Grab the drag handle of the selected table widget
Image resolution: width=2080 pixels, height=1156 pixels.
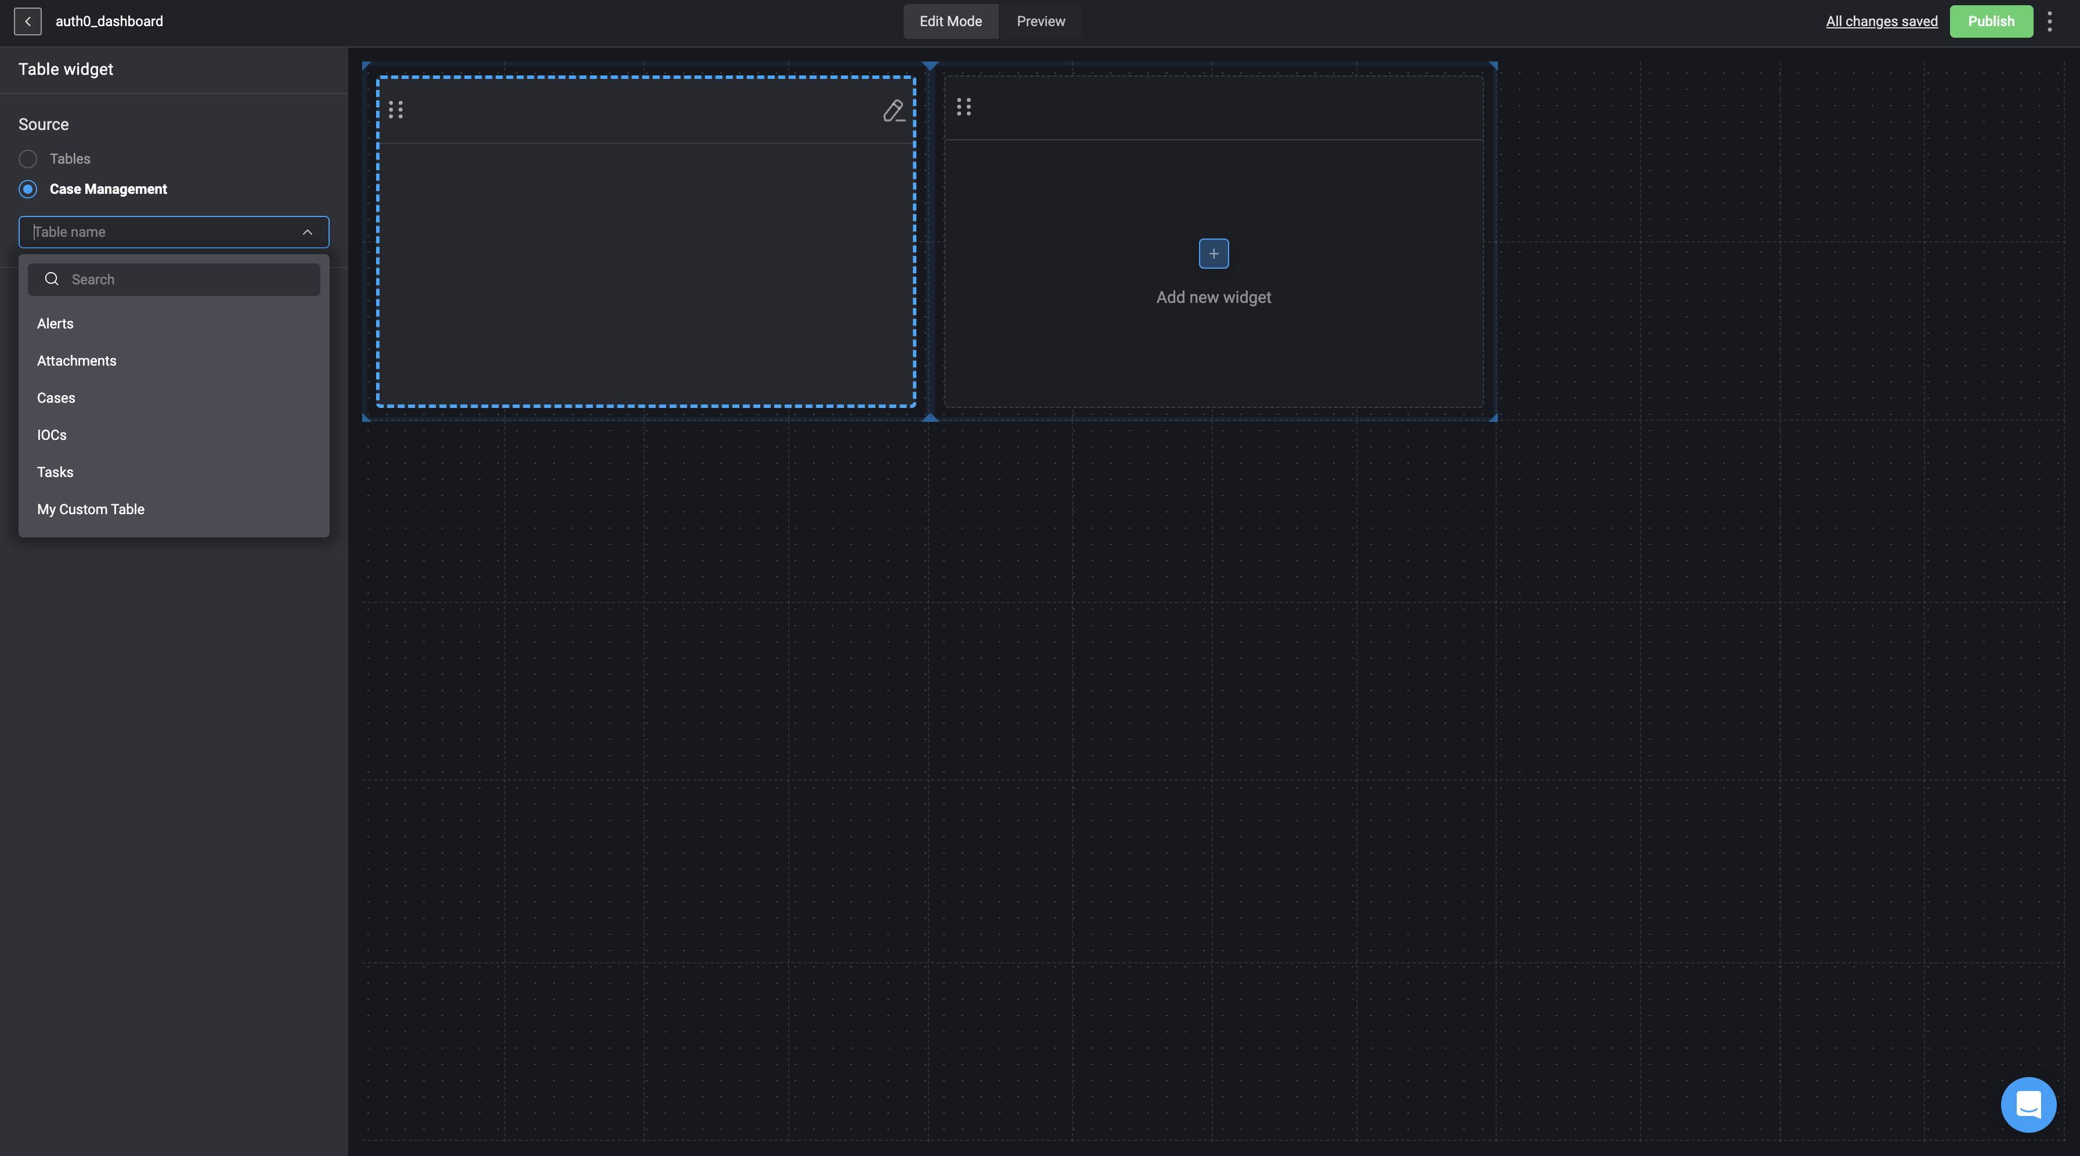396,110
